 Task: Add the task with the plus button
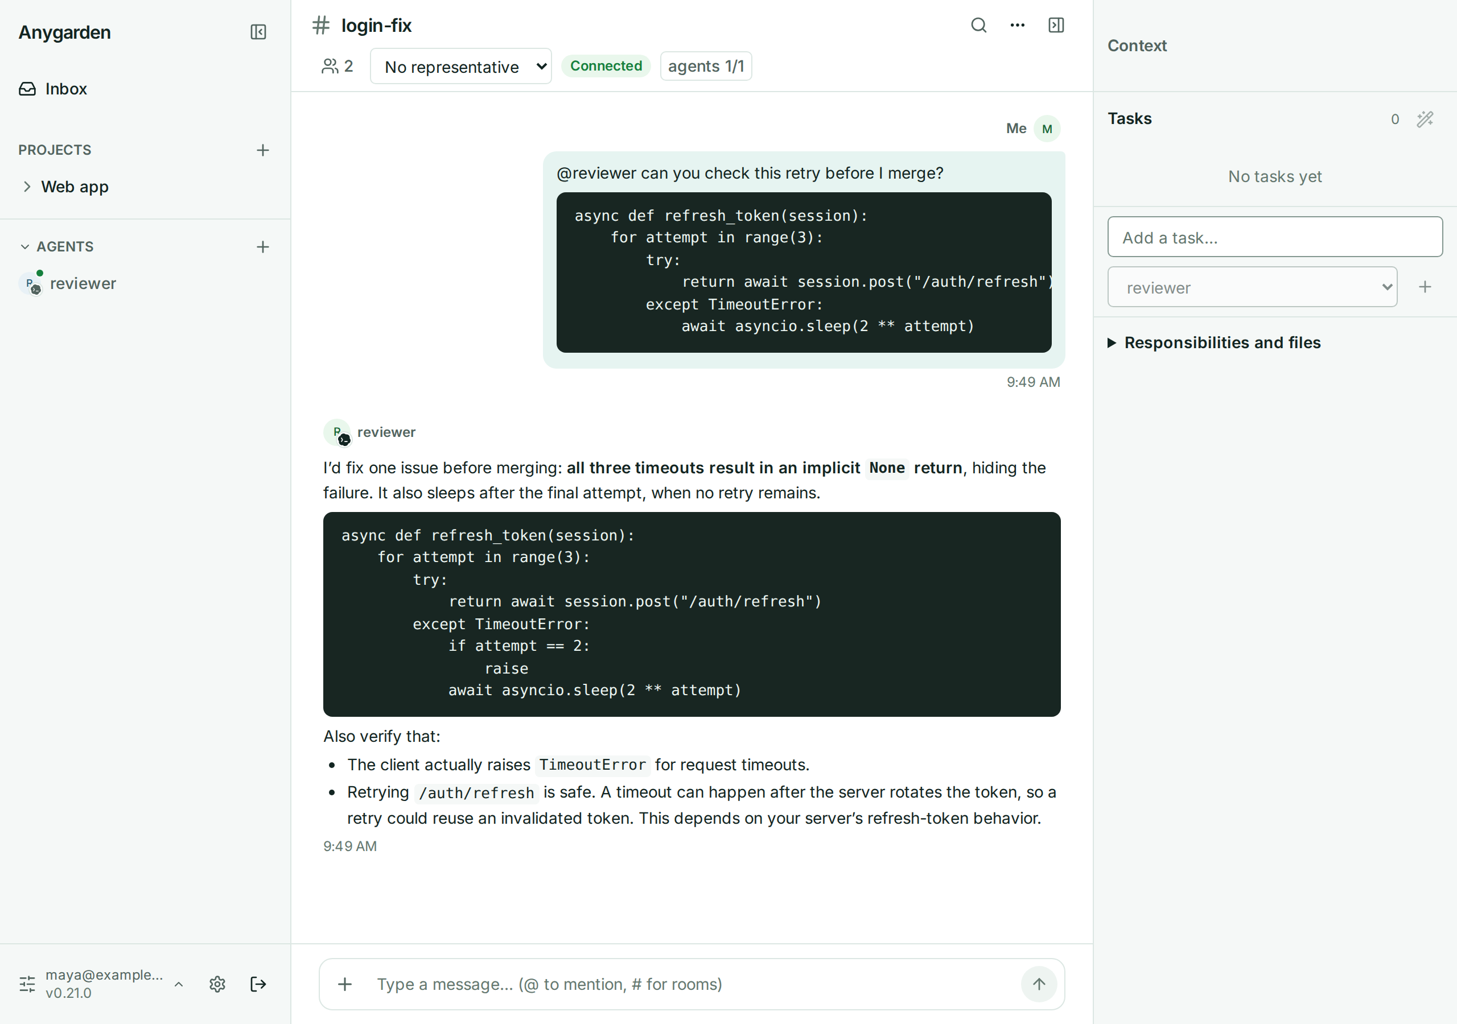pyautogui.click(x=1425, y=287)
